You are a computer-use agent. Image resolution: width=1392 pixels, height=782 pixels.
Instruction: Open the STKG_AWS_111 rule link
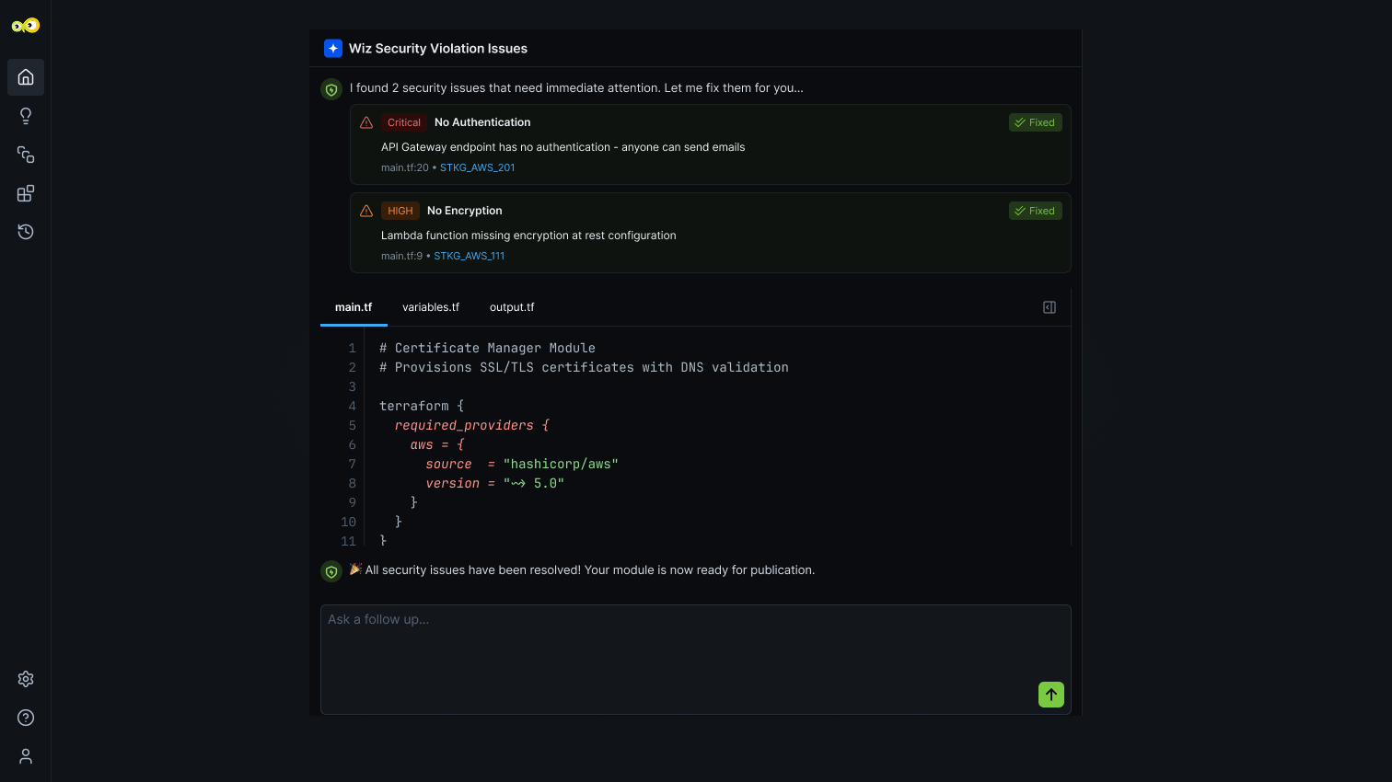coord(469,256)
